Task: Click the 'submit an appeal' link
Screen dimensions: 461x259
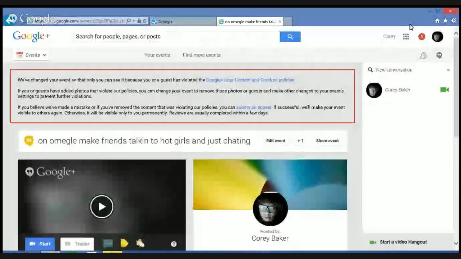Action: pyautogui.click(x=254, y=107)
